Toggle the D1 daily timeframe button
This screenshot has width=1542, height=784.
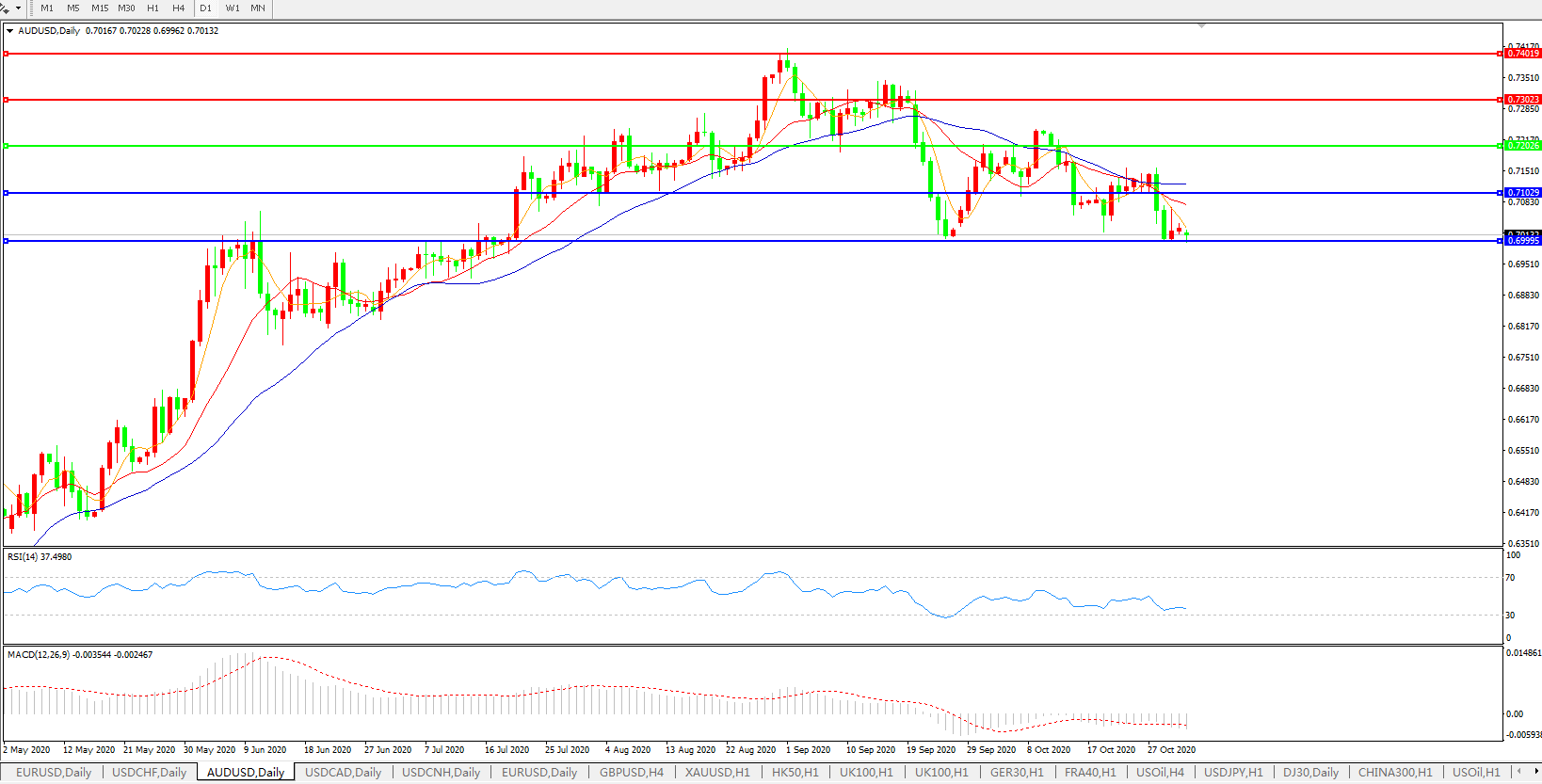[206, 8]
